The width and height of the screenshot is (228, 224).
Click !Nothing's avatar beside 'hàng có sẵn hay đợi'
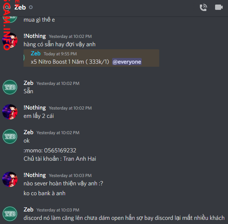point(10,40)
